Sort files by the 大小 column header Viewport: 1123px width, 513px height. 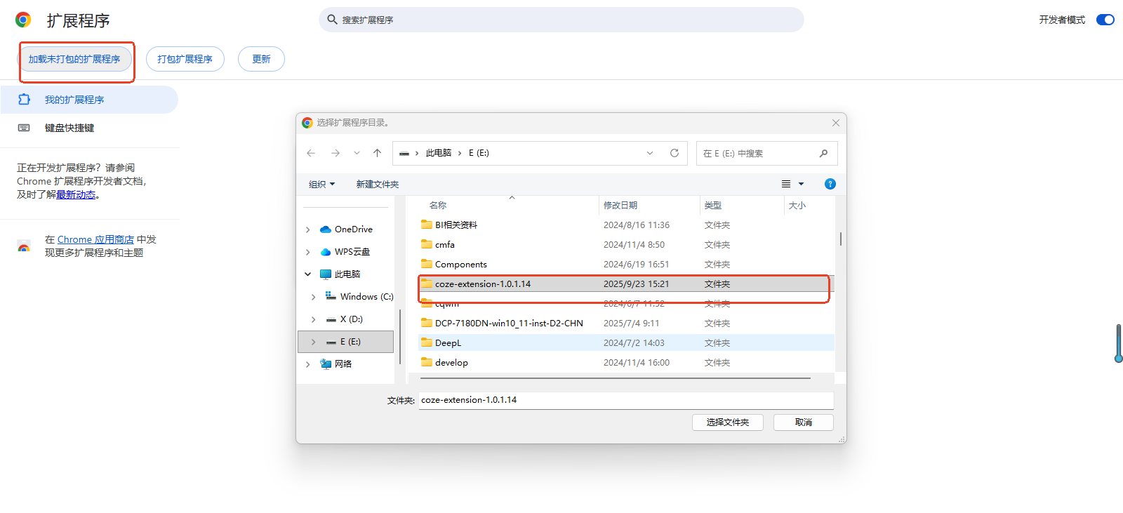pos(797,205)
